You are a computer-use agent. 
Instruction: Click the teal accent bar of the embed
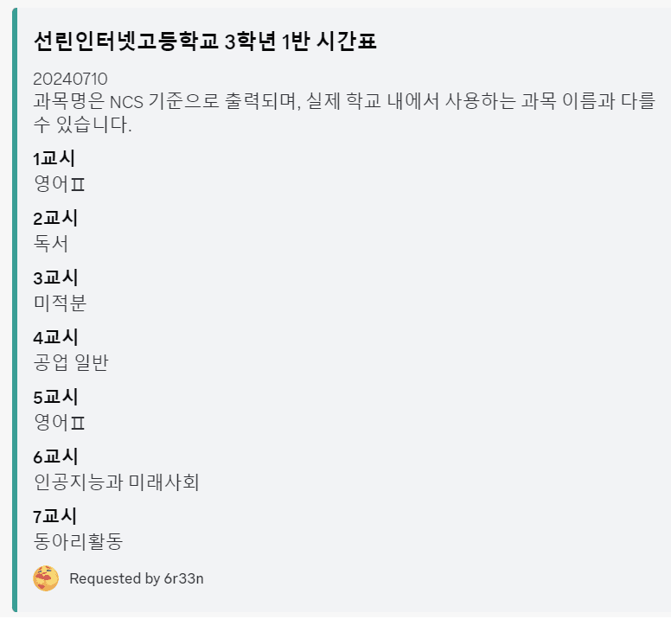[x=15, y=309]
